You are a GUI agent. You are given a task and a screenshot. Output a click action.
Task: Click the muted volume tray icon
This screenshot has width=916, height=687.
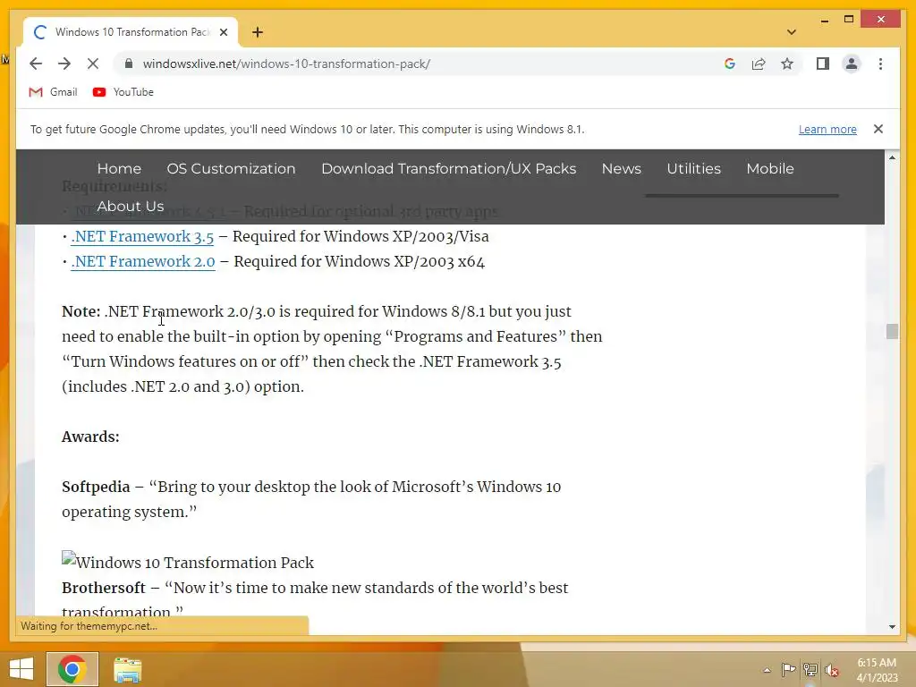pyautogui.click(x=831, y=670)
